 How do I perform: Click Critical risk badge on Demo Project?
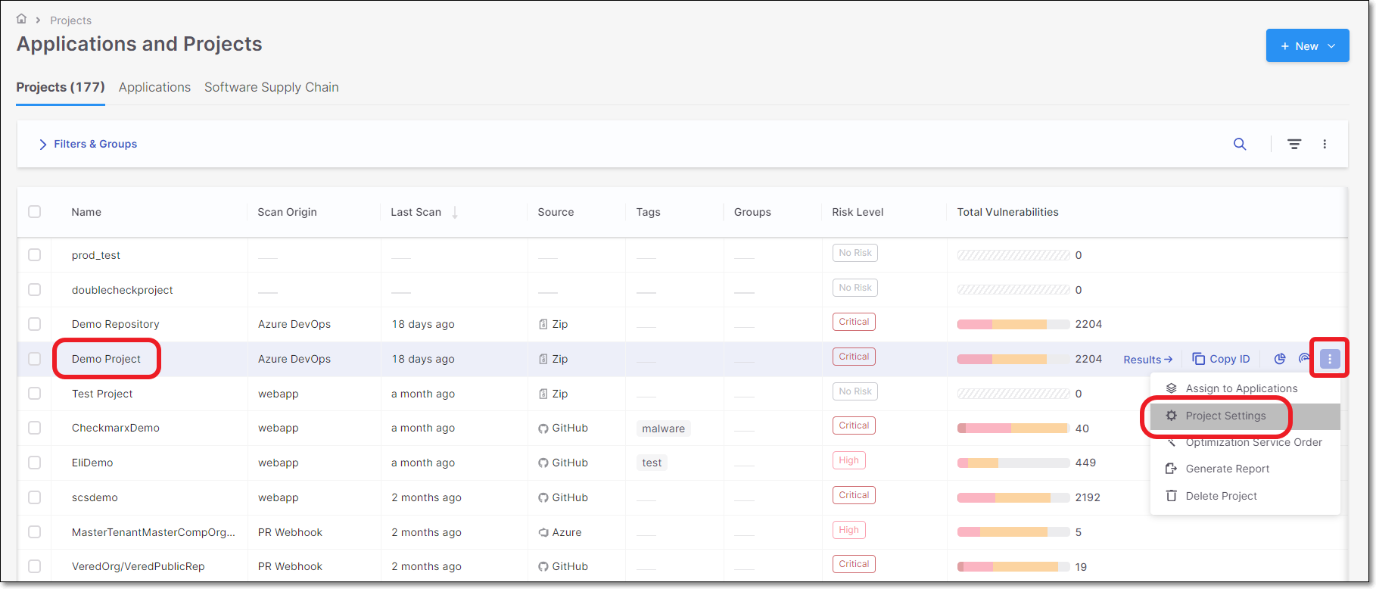[854, 357]
